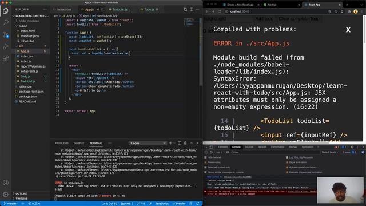Image resolution: width=366 pixels, height=206 pixels.
Task: Toggle Evaluate triggers user activation checkbox
Action: [x=287, y=172]
